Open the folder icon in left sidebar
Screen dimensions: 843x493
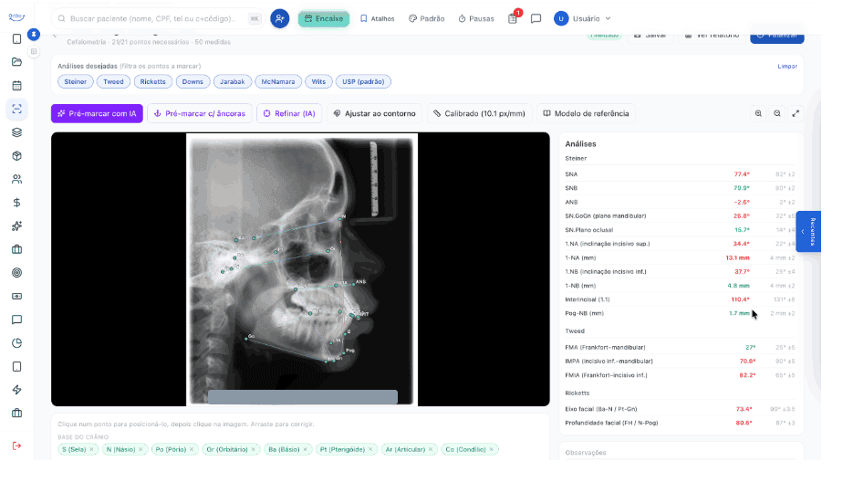pyautogui.click(x=16, y=62)
